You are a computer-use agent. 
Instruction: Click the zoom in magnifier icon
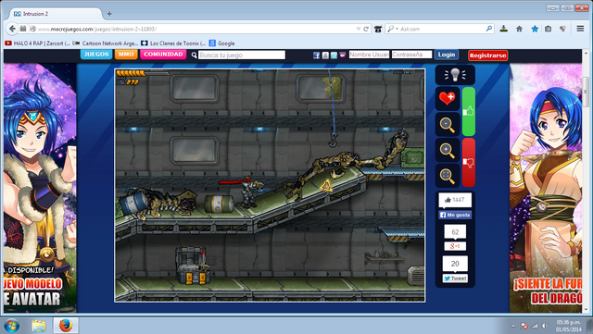448,150
